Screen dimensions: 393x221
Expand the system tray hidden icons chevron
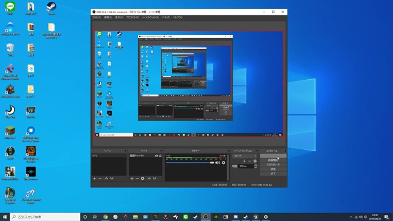click(351, 217)
